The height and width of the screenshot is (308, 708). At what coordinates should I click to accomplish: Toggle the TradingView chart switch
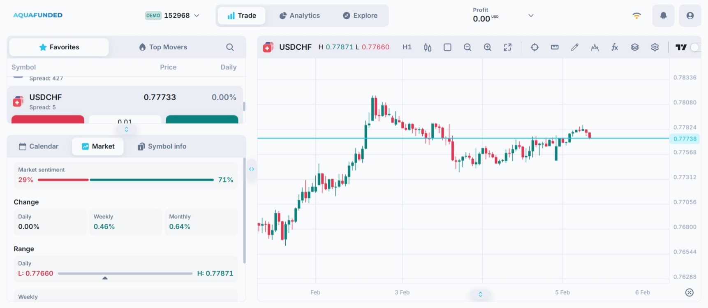(695, 47)
